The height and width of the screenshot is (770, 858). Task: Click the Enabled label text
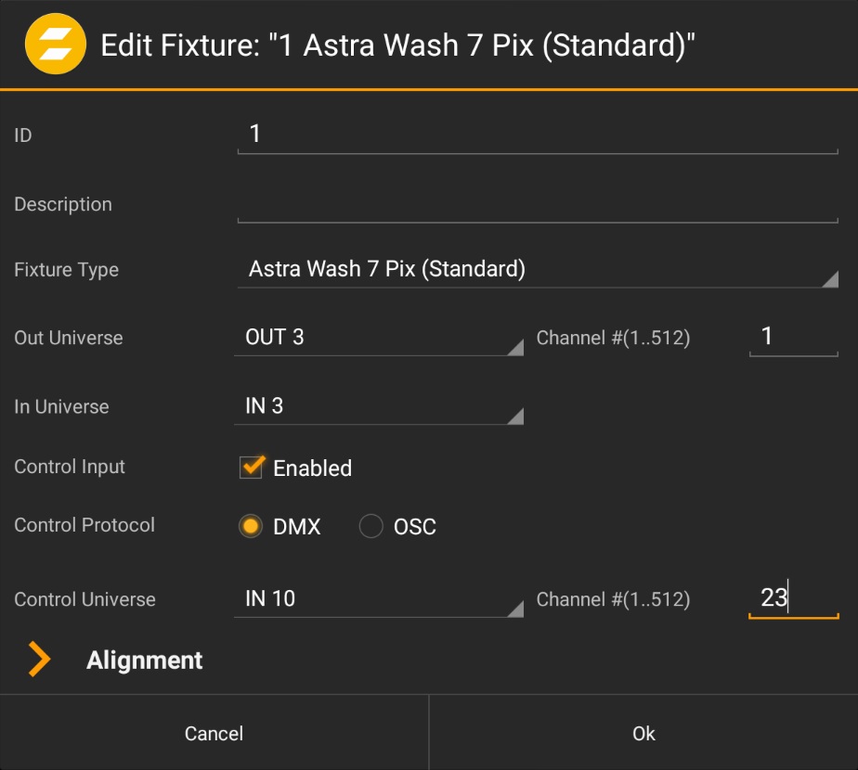click(312, 468)
